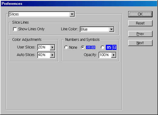Open the Auto Slices slider arrow
Image resolution: width=158 pixels, height=115 pixels.
[x=52, y=55]
